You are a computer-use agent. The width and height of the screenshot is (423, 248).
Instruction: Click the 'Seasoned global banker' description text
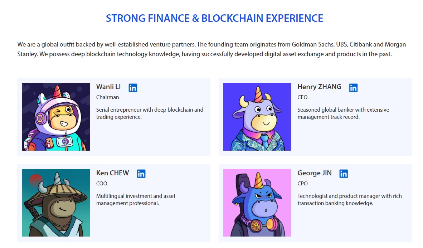click(343, 113)
